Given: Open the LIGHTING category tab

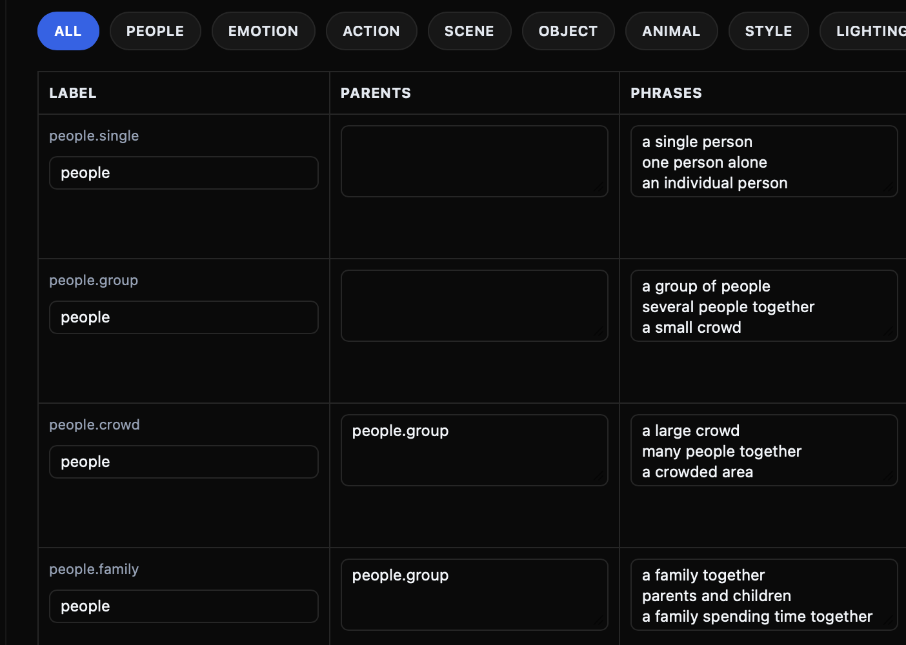Looking at the screenshot, I should click(x=868, y=31).
